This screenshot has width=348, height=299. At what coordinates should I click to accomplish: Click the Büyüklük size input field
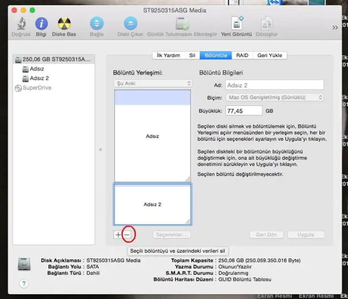tap(243, 111)
